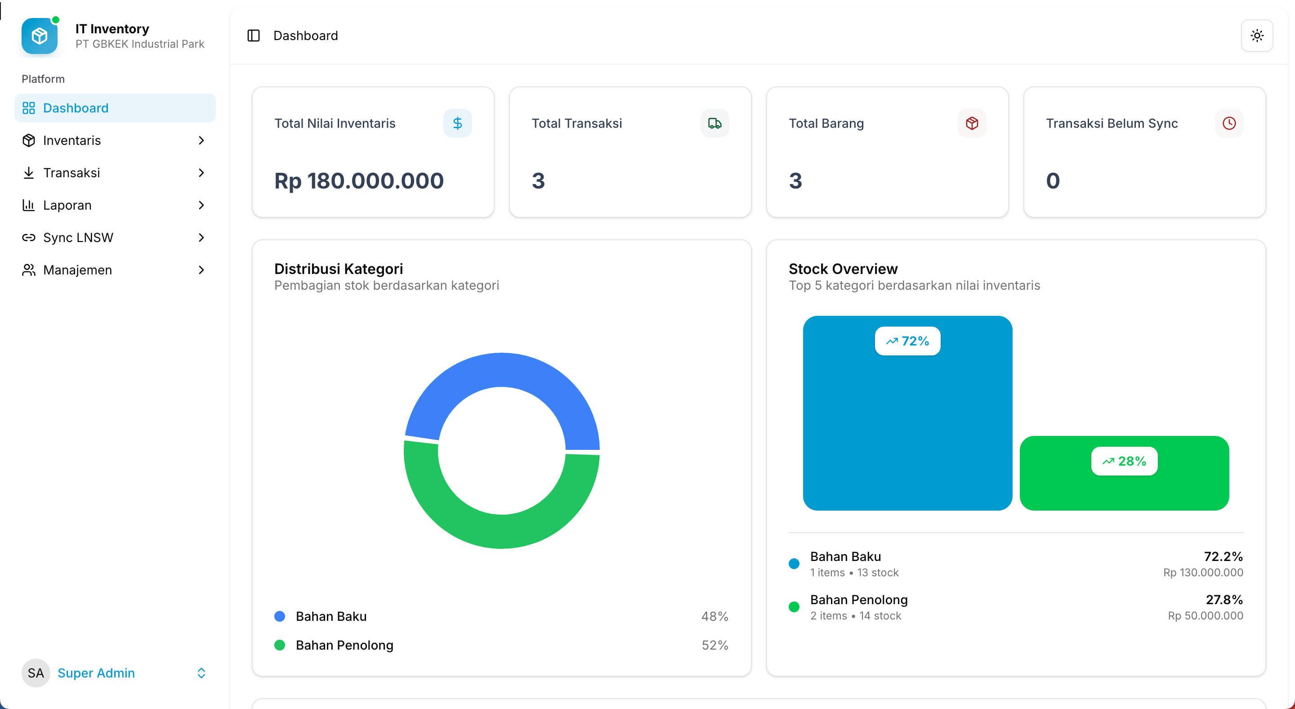Open the Manajemen menu item
The height and width of the screenshot is (709, 1295).
[x=115, y=270]
